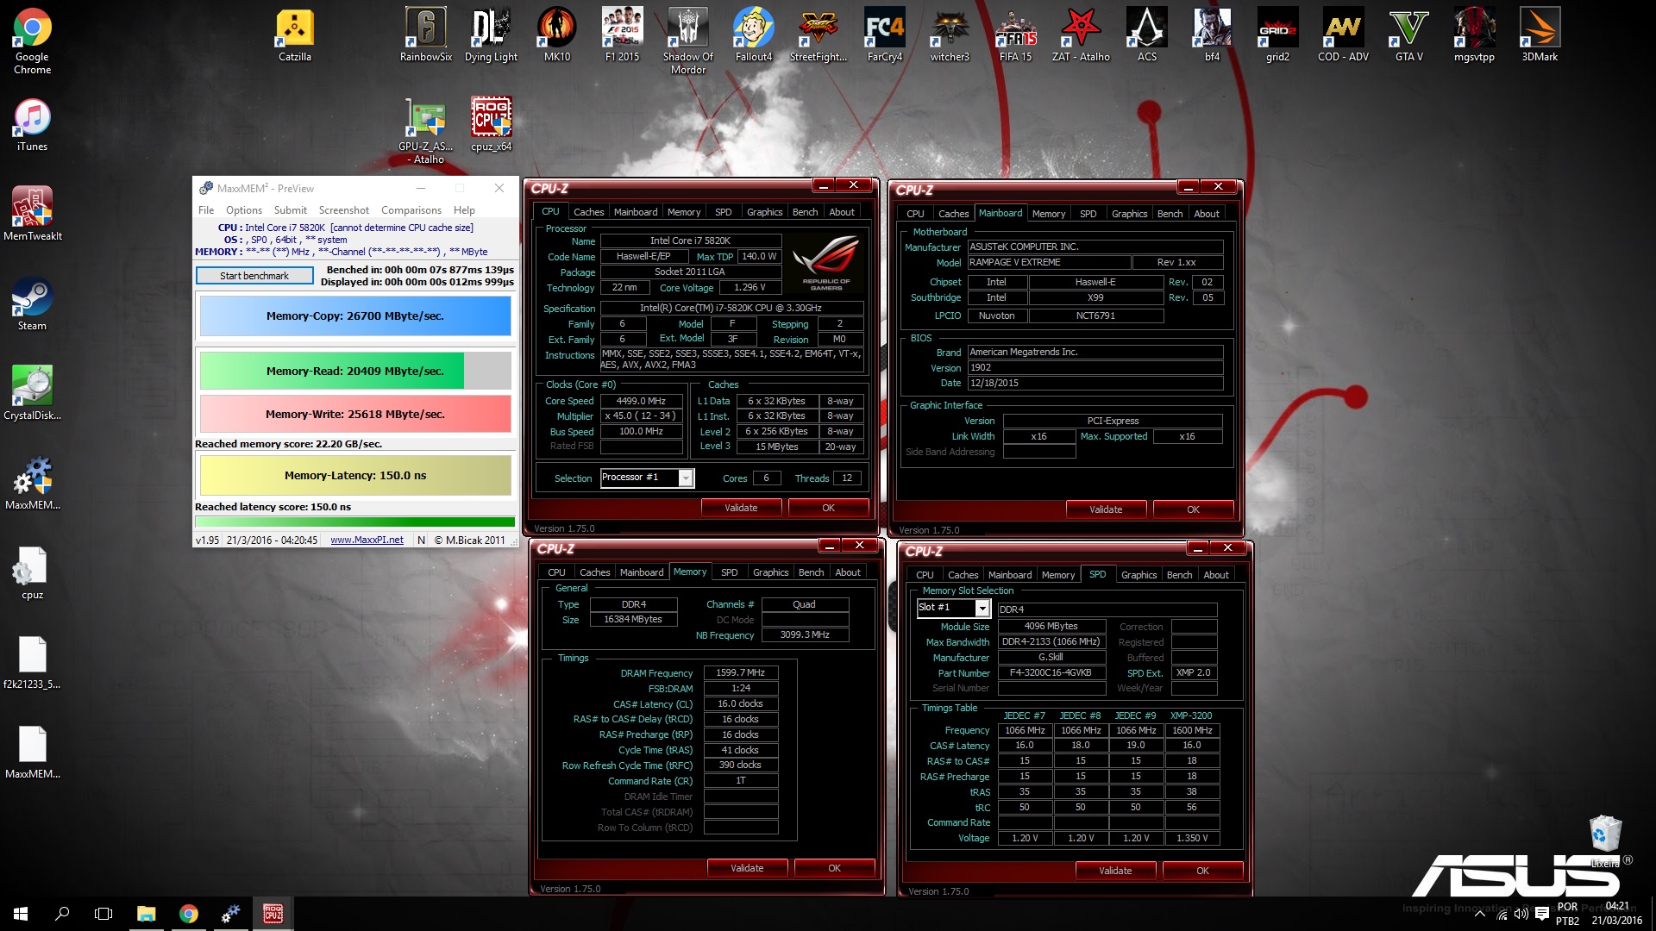
Task: Open iTunes desktop icon
Action: coord(32,125)
